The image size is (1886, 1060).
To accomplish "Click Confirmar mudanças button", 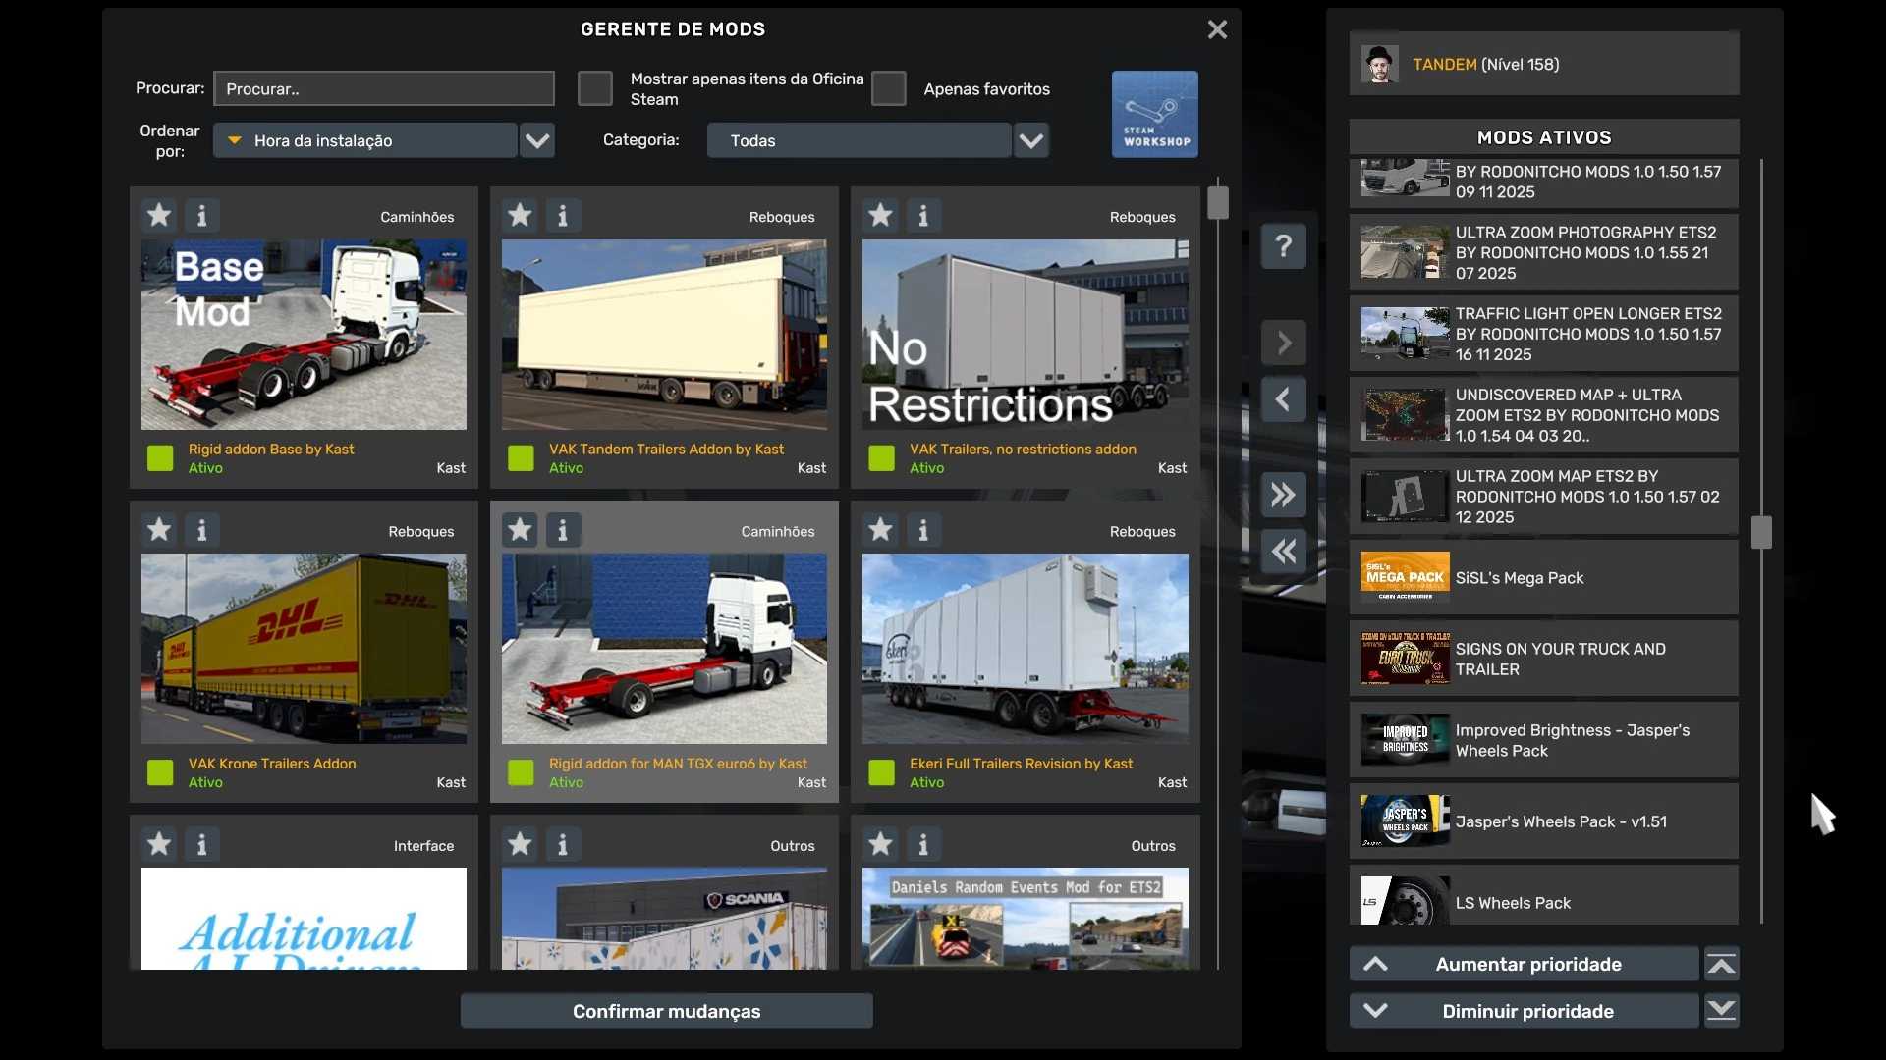I will (666, 1011).
